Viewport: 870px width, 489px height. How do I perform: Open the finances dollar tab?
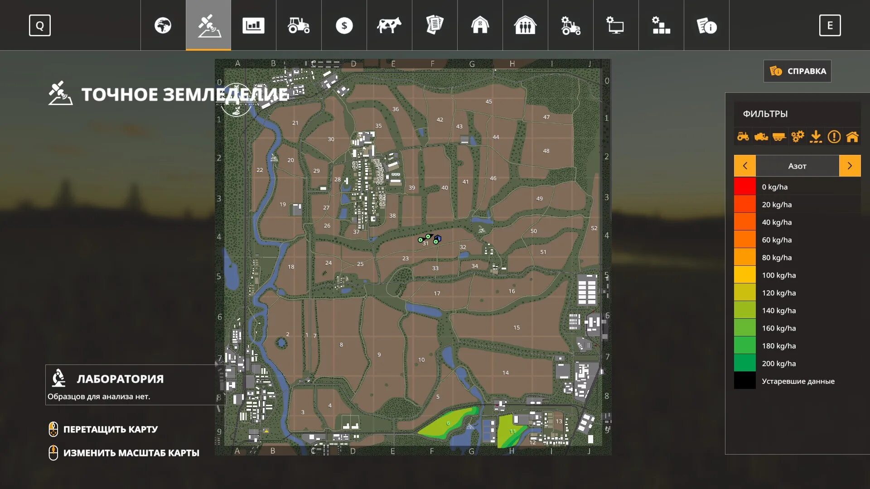click(x=344, y=25)
